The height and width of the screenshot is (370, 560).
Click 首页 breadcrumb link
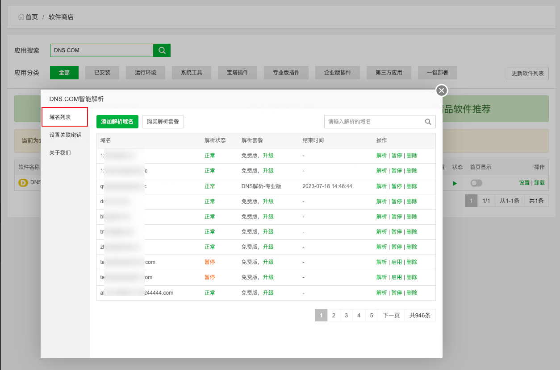(x=32, y=17)
